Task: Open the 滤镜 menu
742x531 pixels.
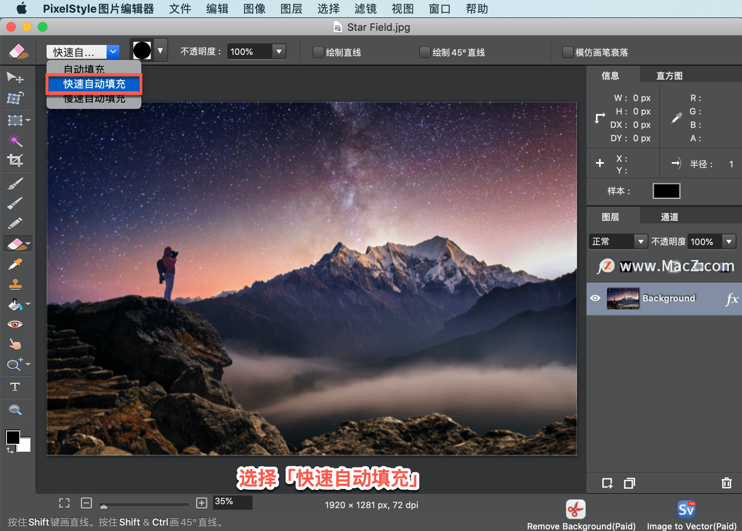Action: click(x=365, y=9)
